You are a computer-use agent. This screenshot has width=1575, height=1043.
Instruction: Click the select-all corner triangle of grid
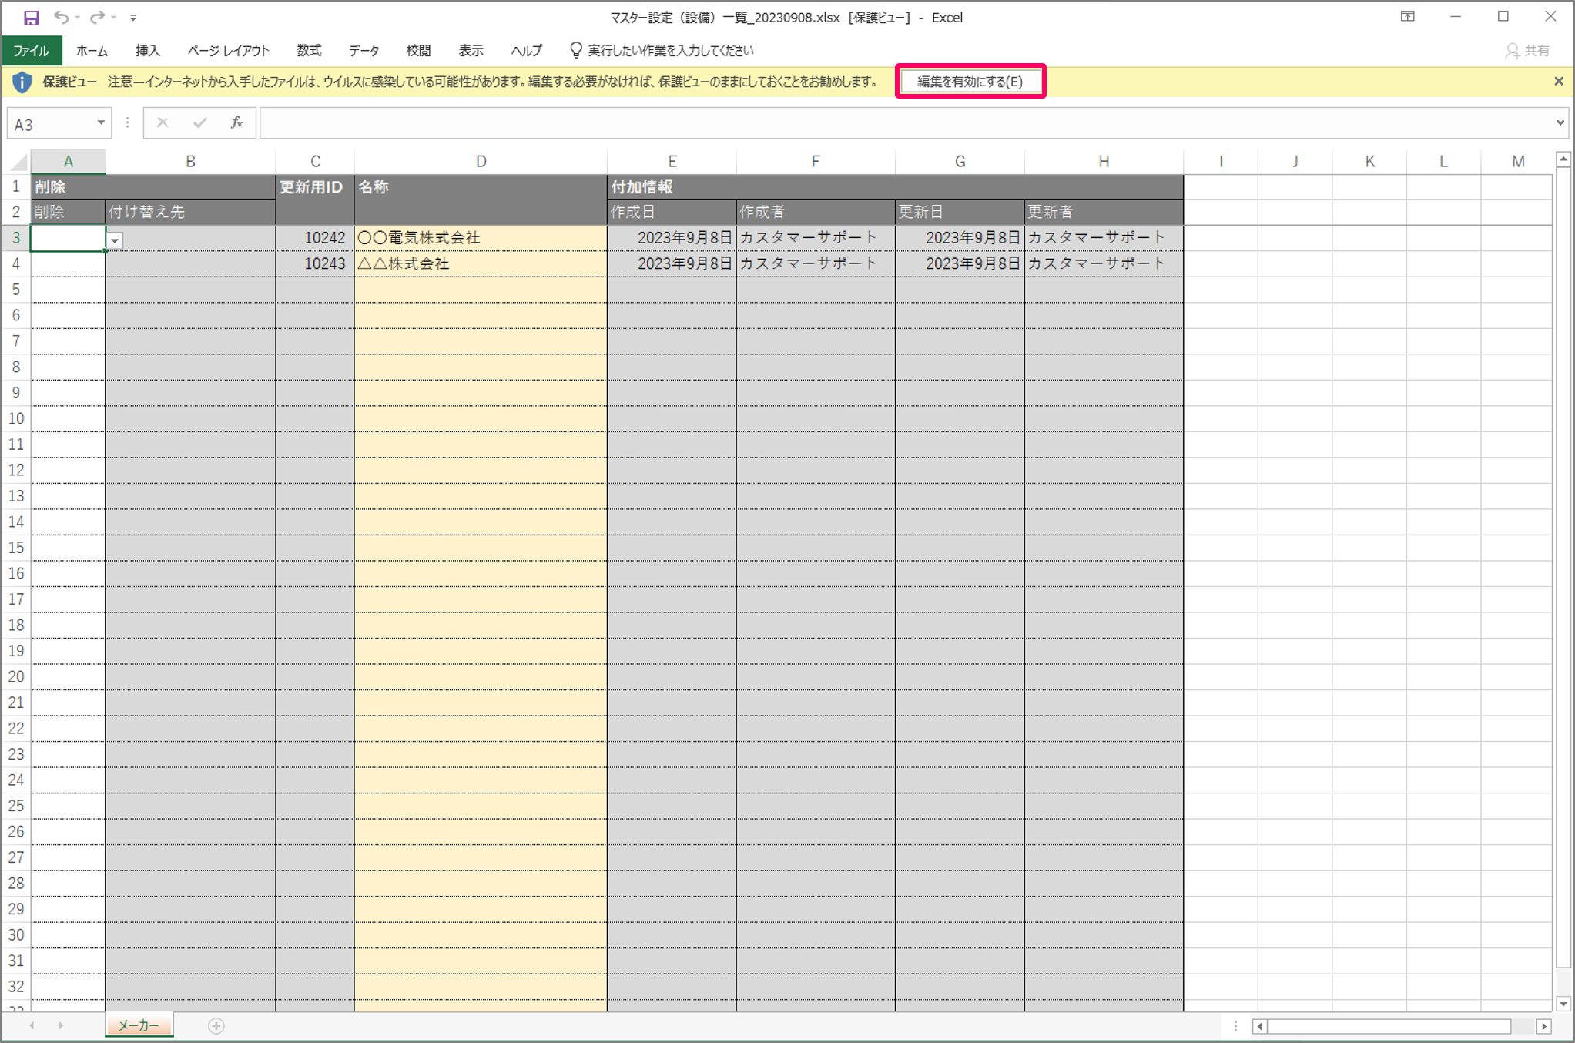point(19,162)
